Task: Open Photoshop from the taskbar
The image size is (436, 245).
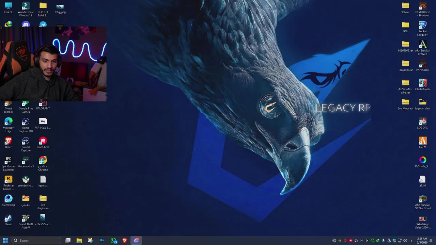Action: click(x=102, y=241)
